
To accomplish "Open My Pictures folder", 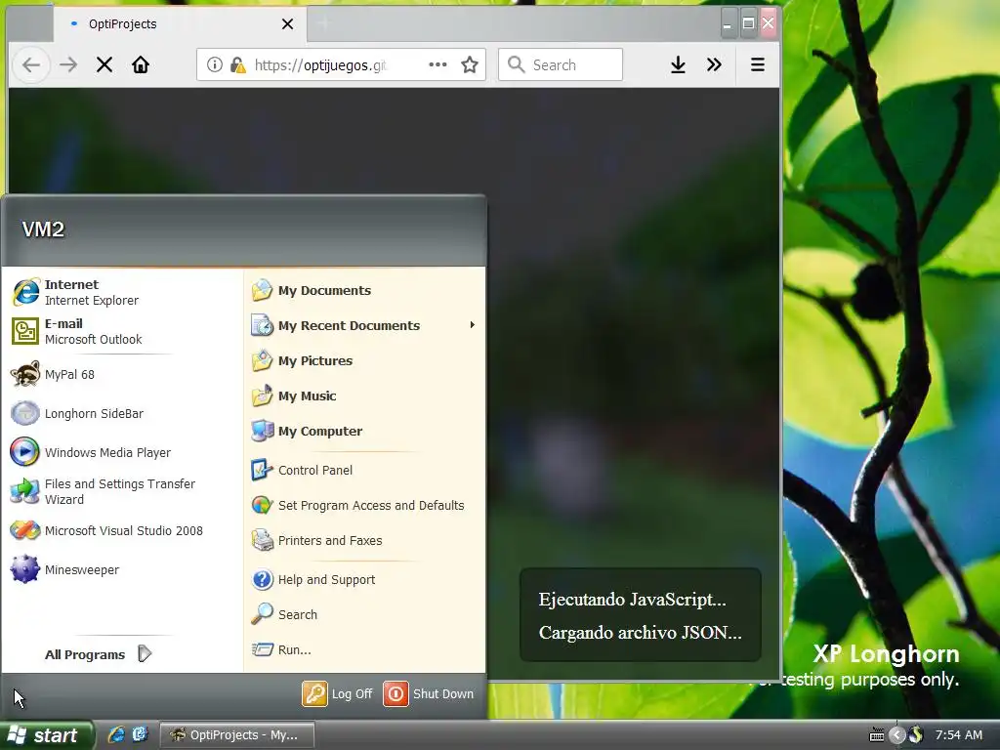I will click(x=365, y=360).
